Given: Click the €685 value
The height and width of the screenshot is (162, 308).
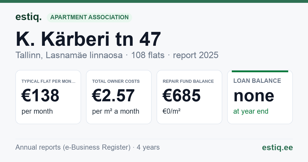Looking at the screenshot, I should tap(182, 95).
